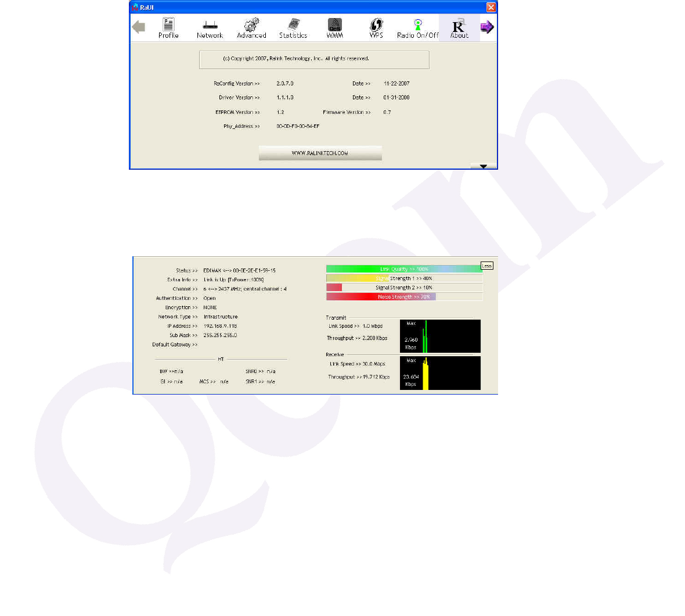Select the Phy_Address MAC value

pos(298,126)
